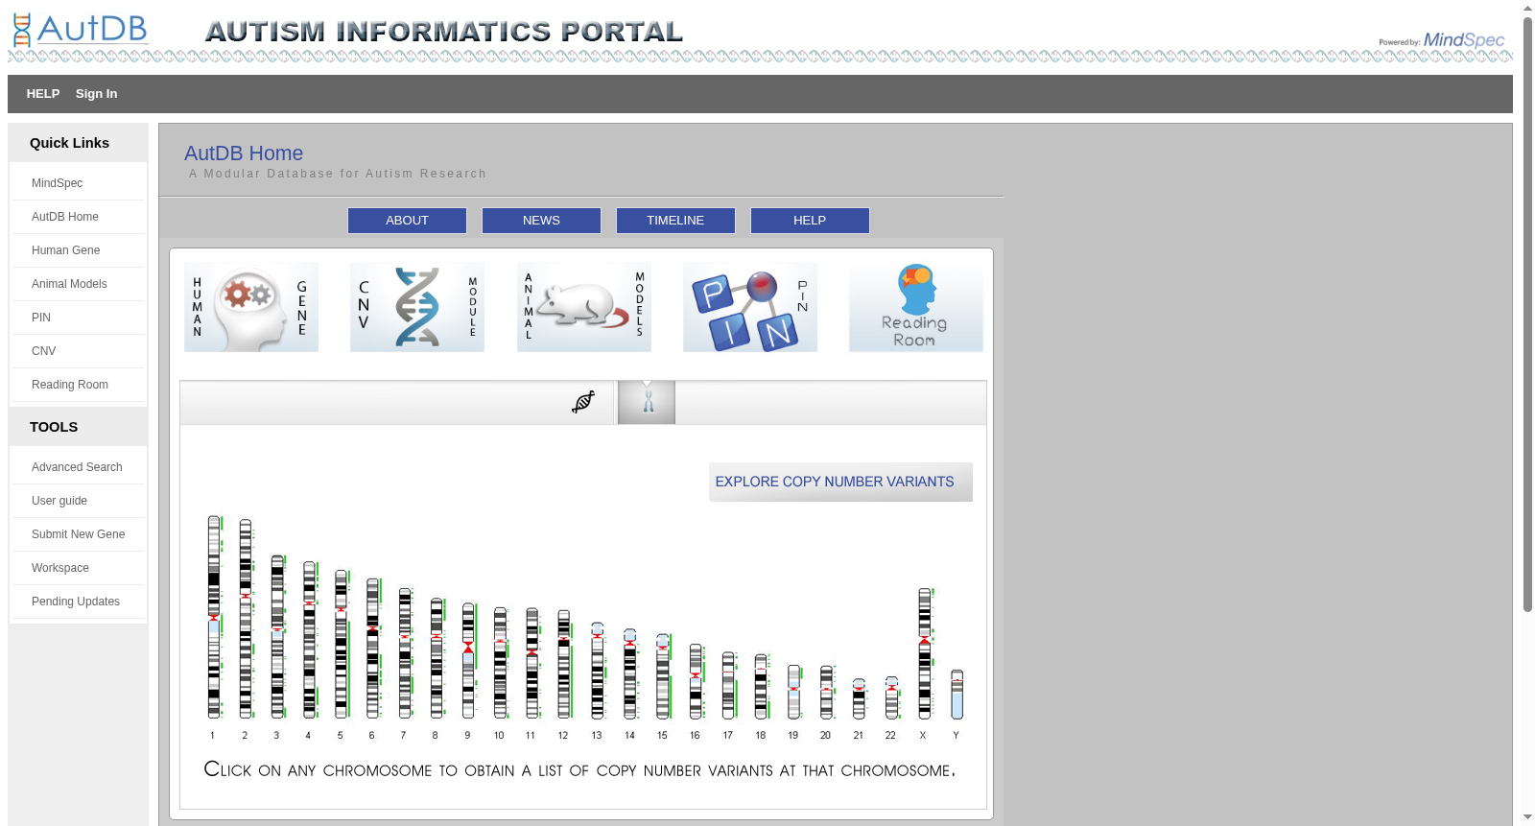Click the blue HELP button
This screenshot has width=1535, height=826.
point(810,221)
